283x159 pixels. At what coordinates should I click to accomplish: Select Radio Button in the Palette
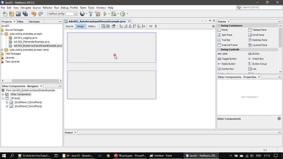coord(226,64)
